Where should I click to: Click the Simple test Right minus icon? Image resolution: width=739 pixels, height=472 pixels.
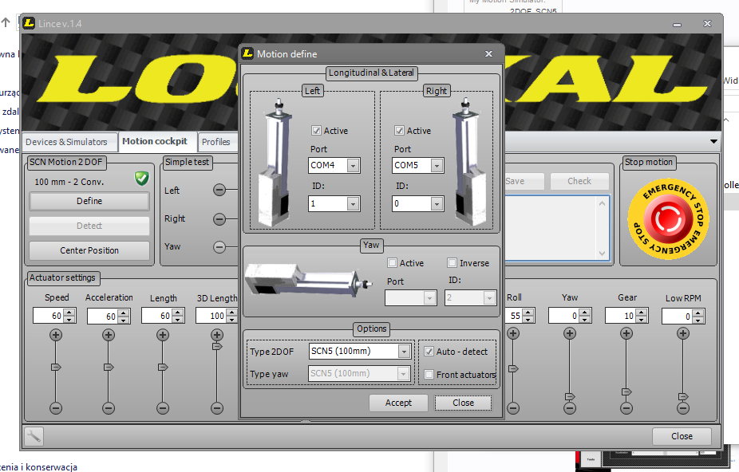pos(219,219)
